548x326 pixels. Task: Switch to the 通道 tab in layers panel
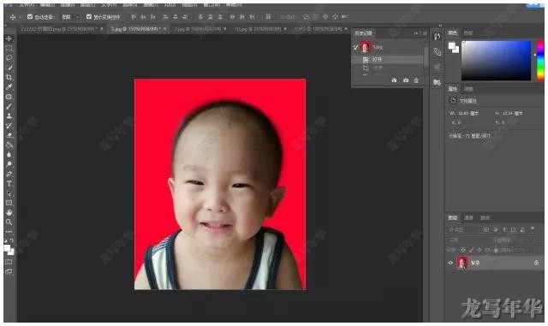pyautogui.click(x=468, y=217)
